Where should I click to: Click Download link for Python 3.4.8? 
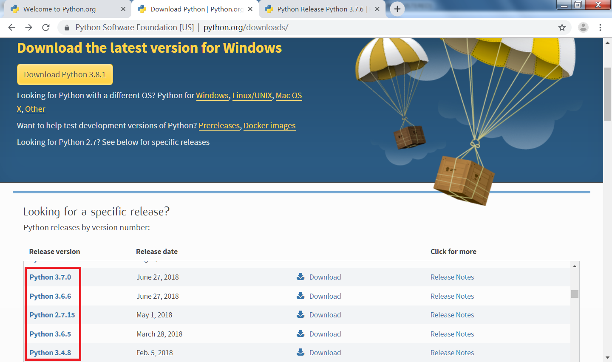pyautogui.click(x=325, y=353)
